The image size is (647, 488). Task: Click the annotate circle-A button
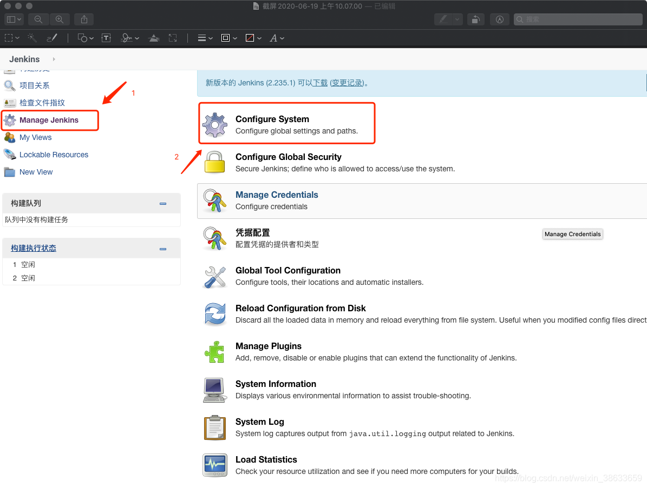pyautogui.click(x=500, y=19)
